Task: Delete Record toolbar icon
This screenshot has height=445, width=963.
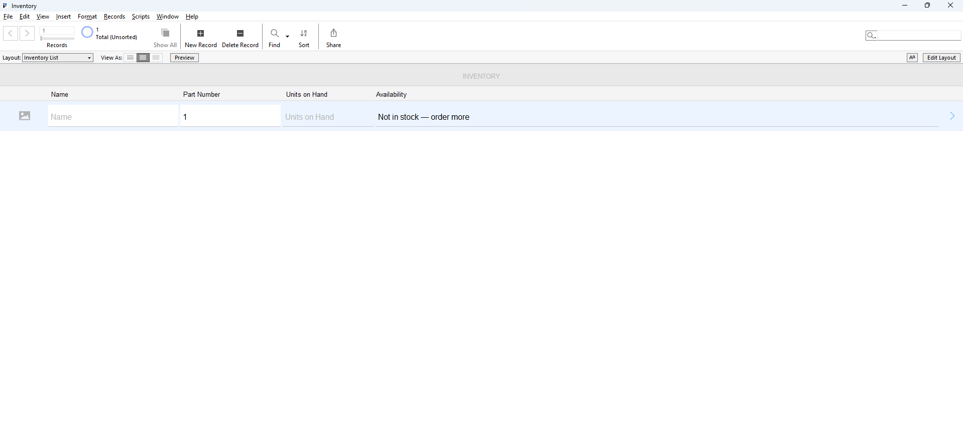Action: coord(240,34)
